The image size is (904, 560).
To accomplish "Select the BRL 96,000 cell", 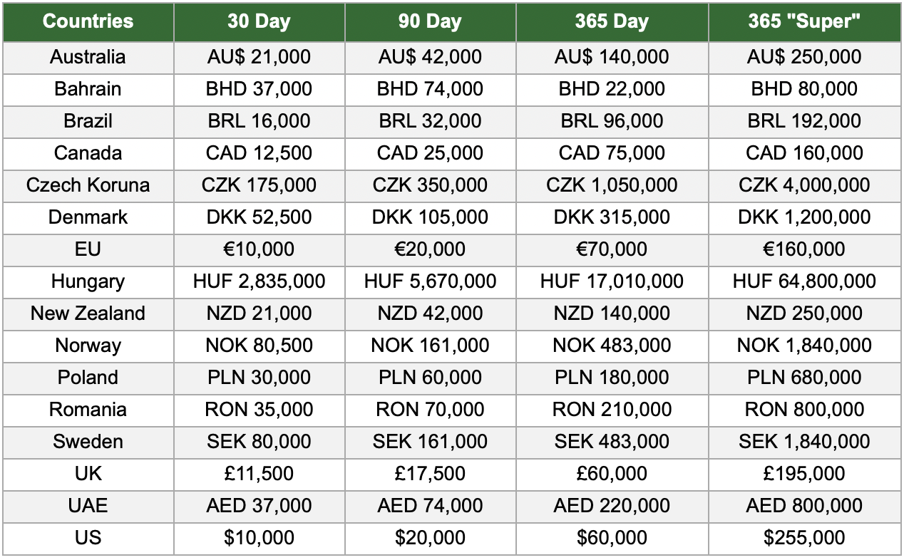I will 612,121.
